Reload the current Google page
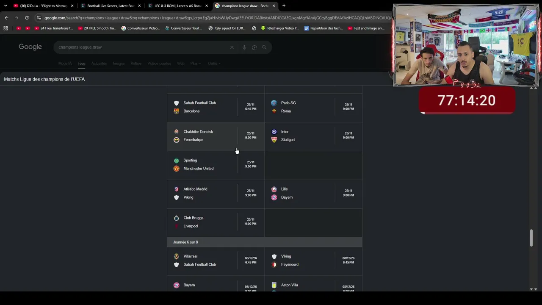Viewport: 542px width, 305px height. (x=27, y=18)
